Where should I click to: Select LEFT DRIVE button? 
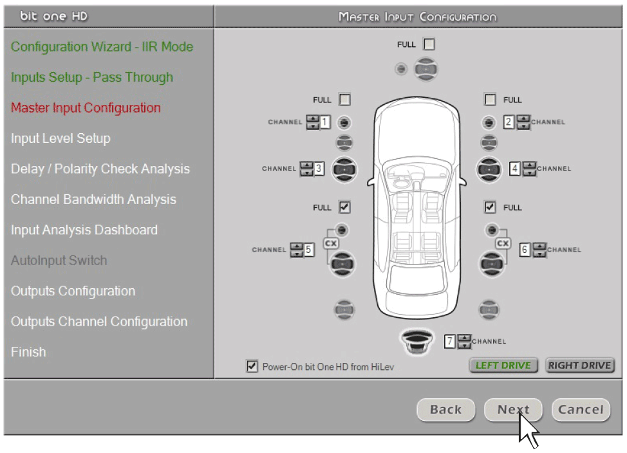pos(503,365)
